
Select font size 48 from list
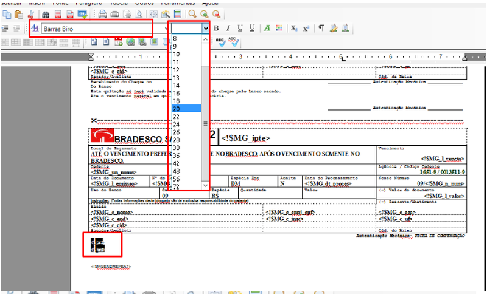coord(186,171)
